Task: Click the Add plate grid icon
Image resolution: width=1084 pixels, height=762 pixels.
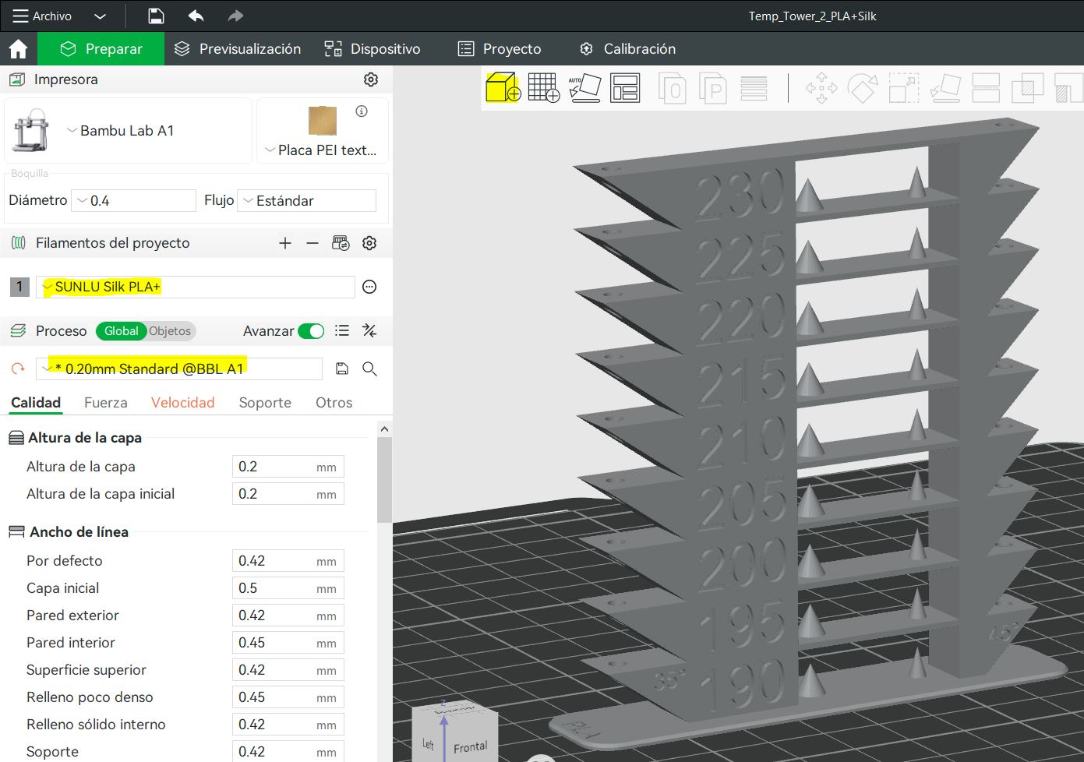Action: pyautogui.click(x=543, y=87)
